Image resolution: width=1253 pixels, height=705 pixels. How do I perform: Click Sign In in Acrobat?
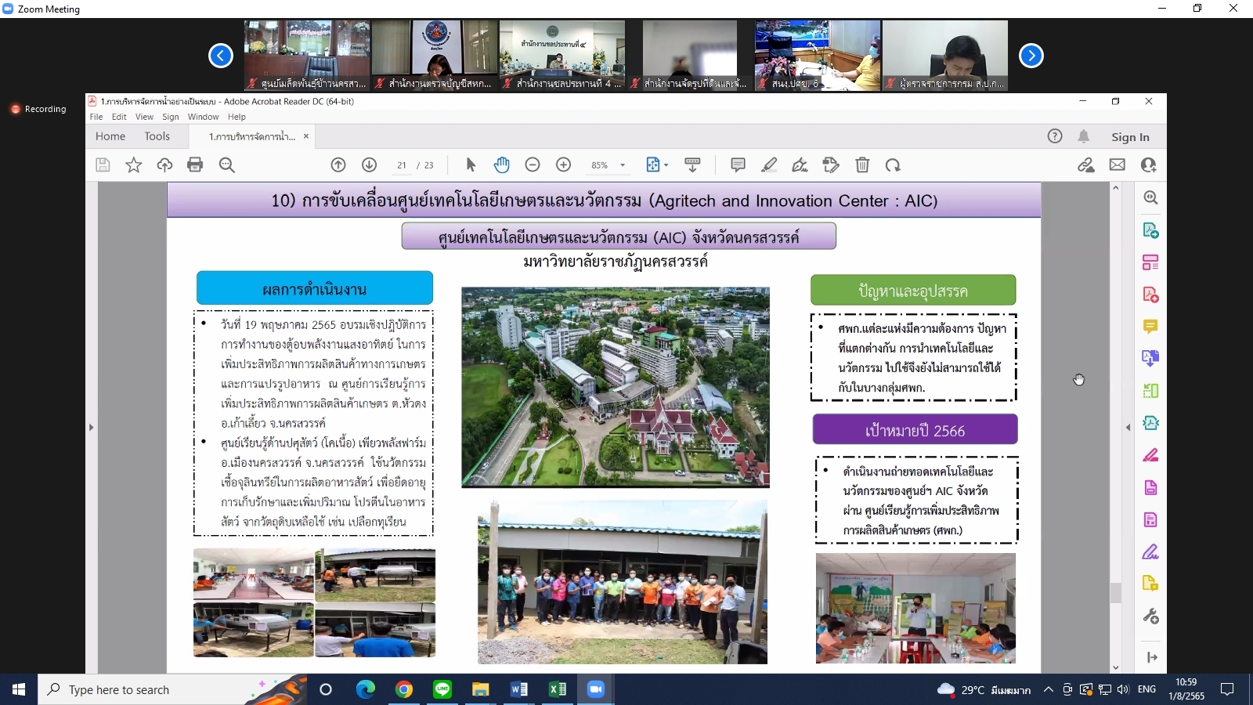1130,137
